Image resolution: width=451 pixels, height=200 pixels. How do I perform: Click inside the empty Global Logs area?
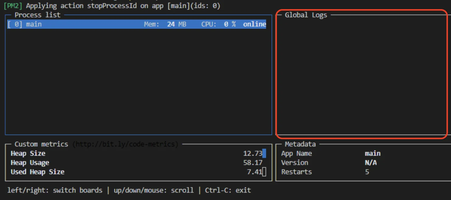coord(362,76)
